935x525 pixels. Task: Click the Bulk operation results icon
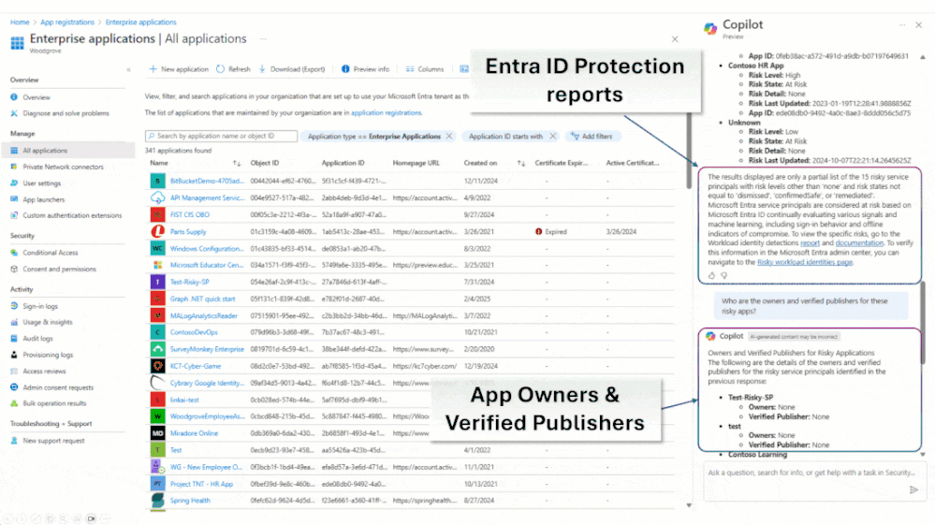point(14,403)
